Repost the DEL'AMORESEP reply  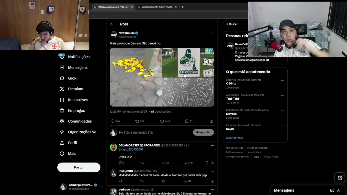[142, 163]
